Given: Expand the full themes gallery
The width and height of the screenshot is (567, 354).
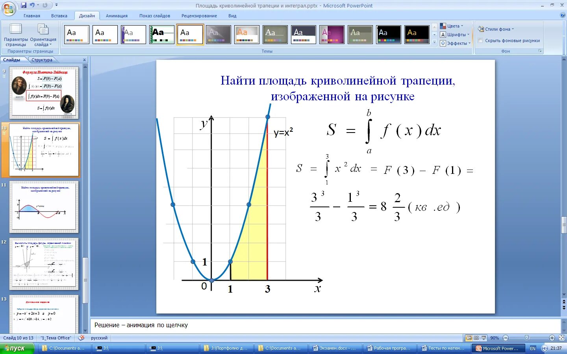Looking at the screenshot, I should 435,43.
